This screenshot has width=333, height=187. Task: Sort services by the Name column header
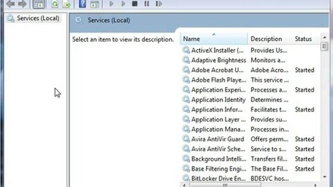pos(214,39)
